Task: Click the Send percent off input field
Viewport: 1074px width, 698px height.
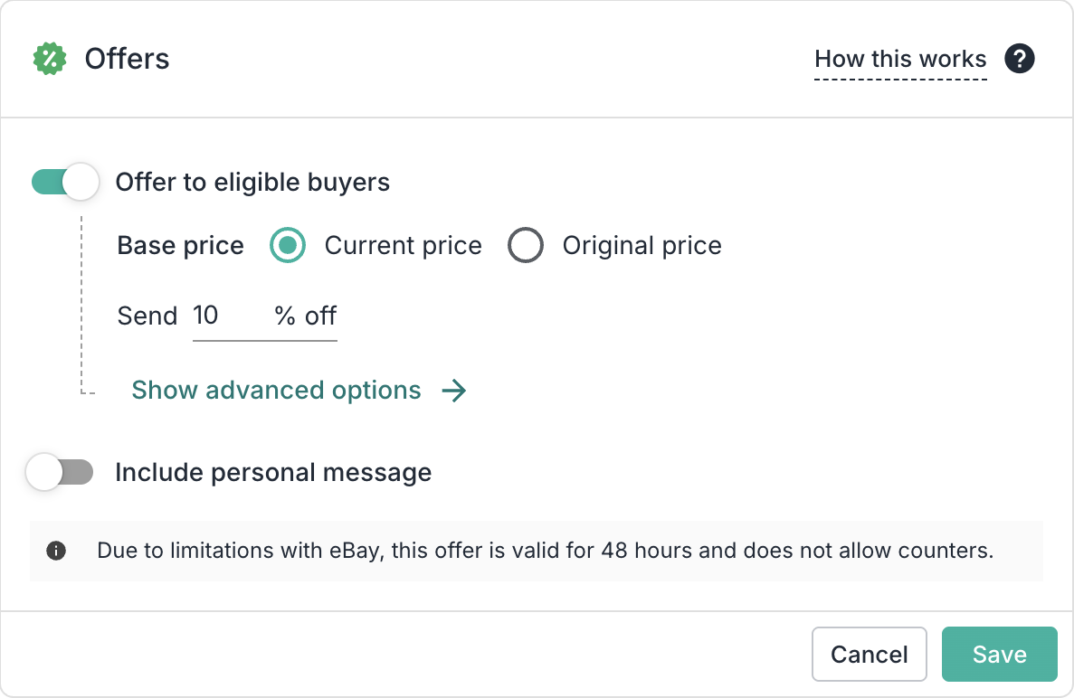Action: (226, 316)
